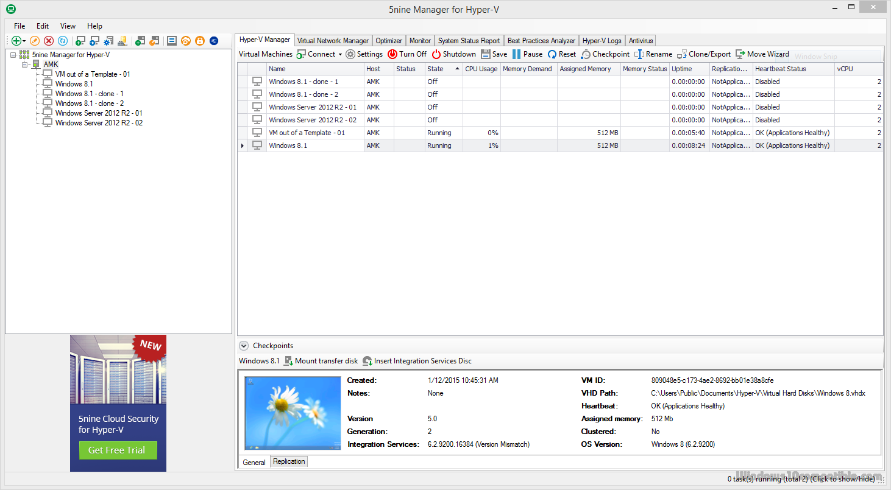Click the Windows 8.1 VM screen thumbnail
891x490 pixels.
[x=293, y=413]
